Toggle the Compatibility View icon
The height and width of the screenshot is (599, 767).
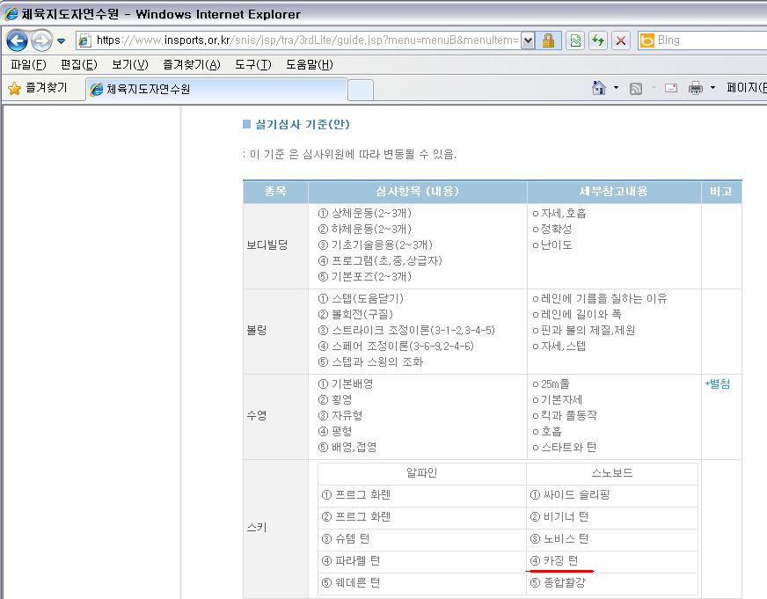[x=576, y=40]
